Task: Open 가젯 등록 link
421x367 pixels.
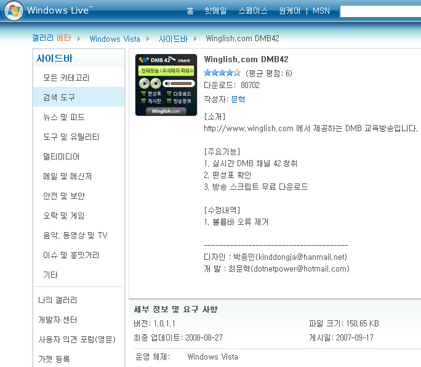Action: (54, 359)
